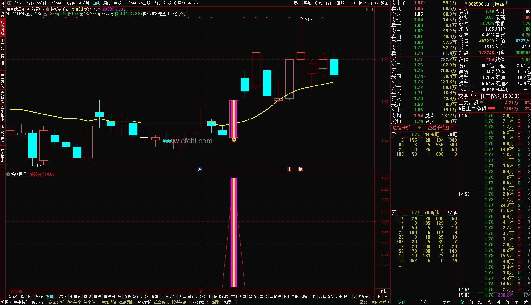Image resolution: width=531 pixels, height=305 pixels.
Task: Click the orange arrow signal marker below the candle
Action: [x=233, y=140]
